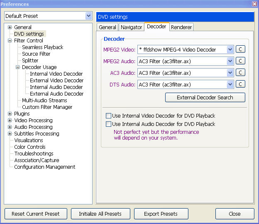Click the C button next to MPEG2 Audio
This screenshot has height=224, width=259.
point(240,61)
